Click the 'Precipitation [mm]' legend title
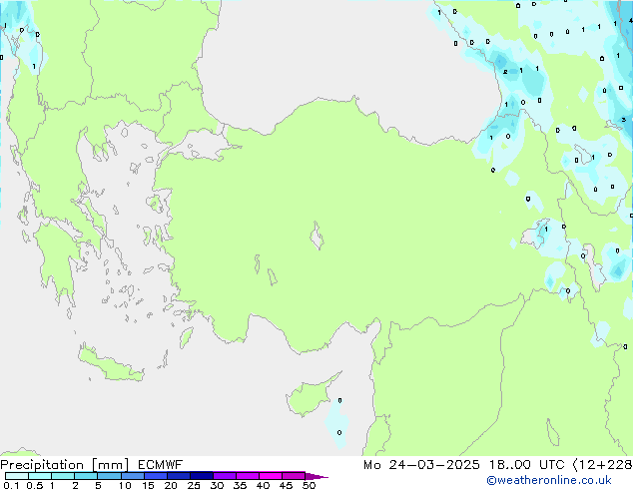Screen dimensions: 633x489 65,465
